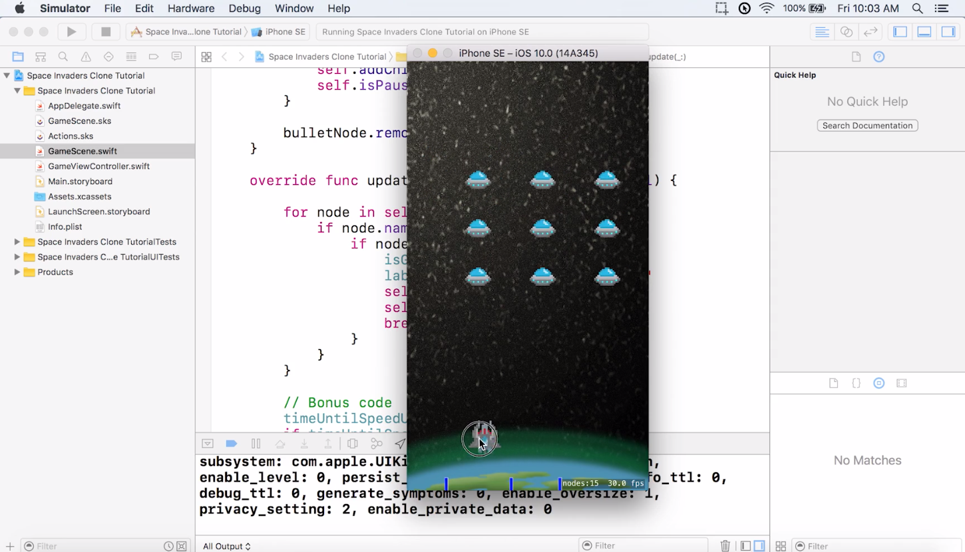Open the Hardware menu

[191, 9]
